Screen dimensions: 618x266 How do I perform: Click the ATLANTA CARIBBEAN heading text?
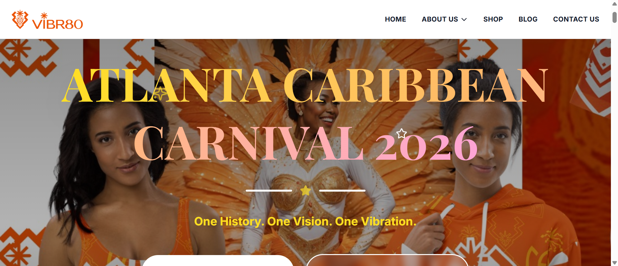305,86
